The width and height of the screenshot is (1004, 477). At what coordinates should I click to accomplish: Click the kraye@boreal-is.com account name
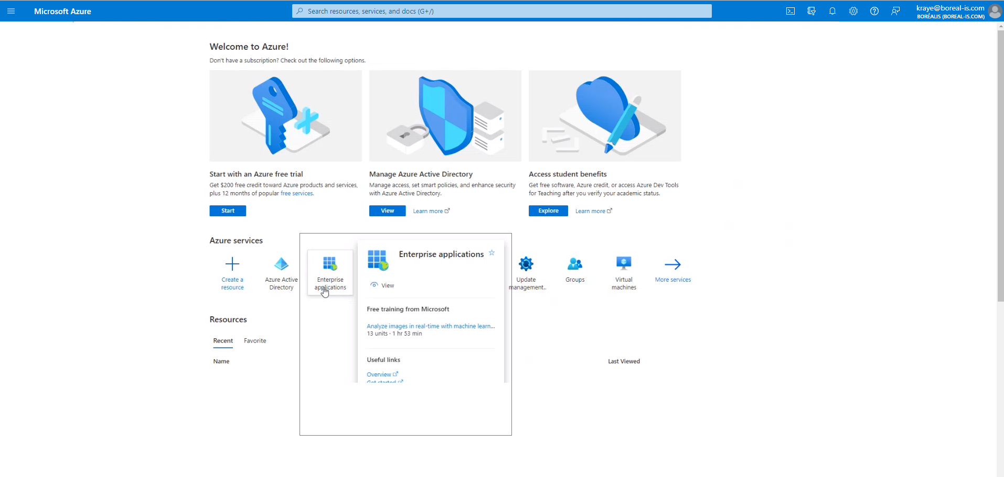pyautogui.click(x=950, y=8)
